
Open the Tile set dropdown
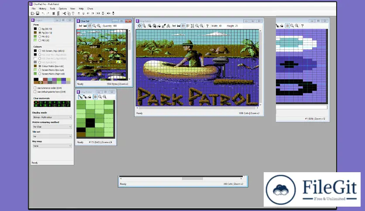(x=52, y=136)
